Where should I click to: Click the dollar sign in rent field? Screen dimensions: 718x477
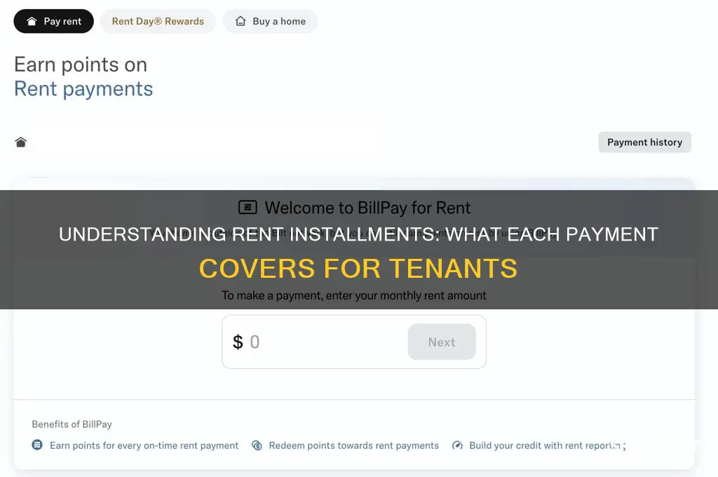coord(238,342)
